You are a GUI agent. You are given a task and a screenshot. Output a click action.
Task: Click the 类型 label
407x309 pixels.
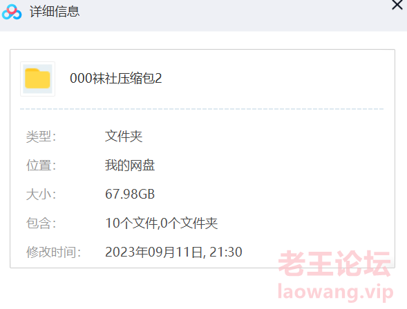[41, 137]
